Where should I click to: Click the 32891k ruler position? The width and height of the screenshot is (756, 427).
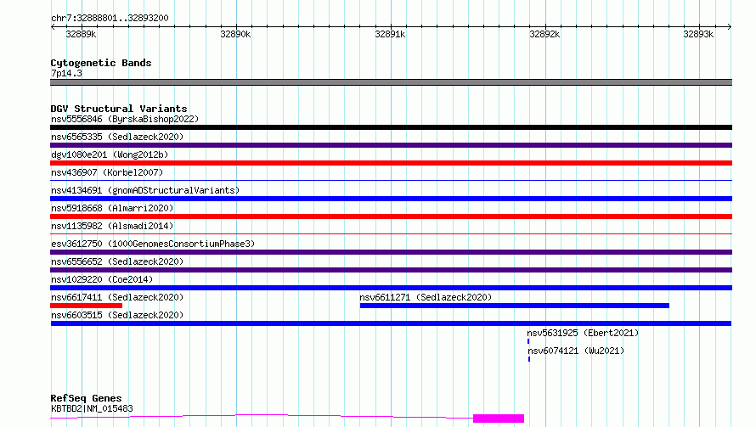[390, 34]
